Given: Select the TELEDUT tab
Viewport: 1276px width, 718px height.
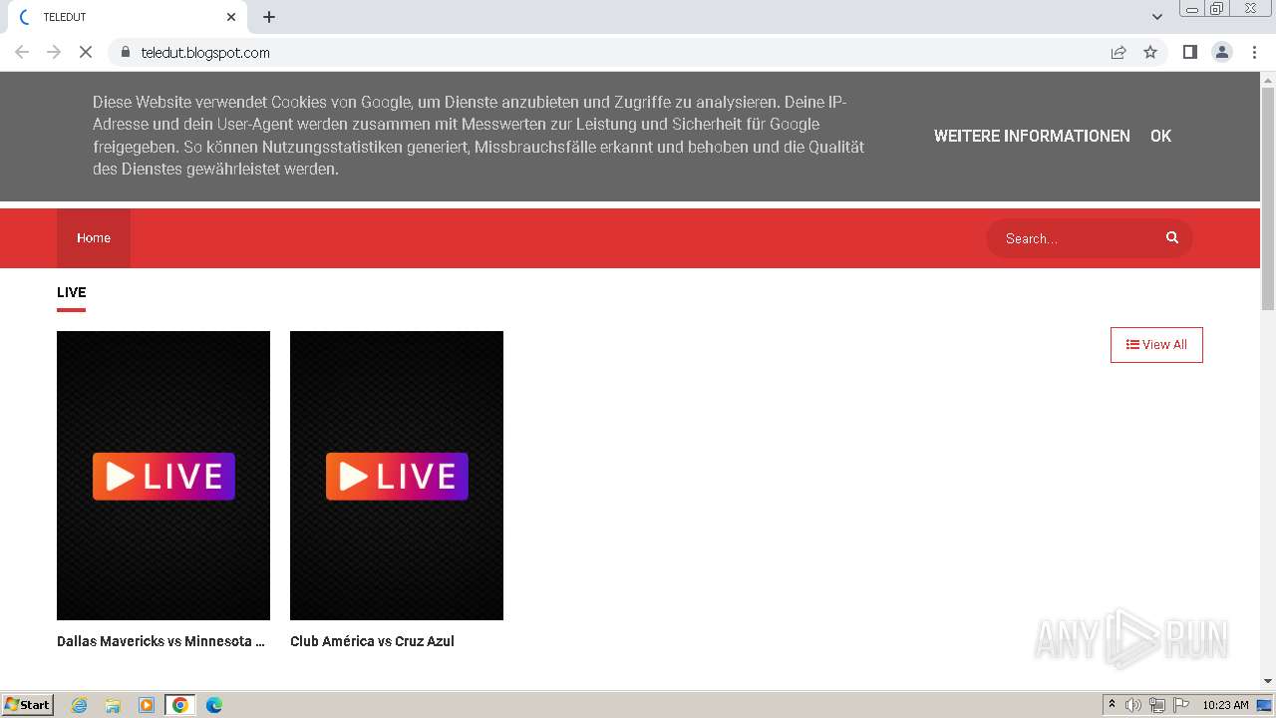Looking at the screenshot, I should click(128, 17).
